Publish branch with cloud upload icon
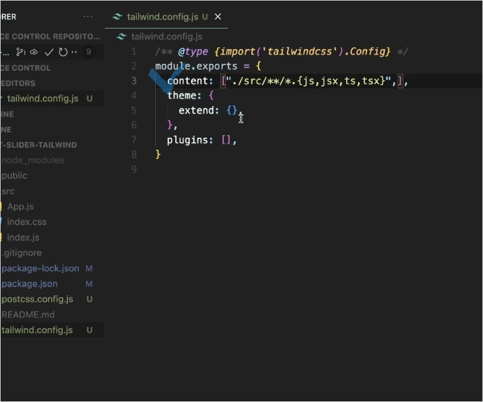The width and height of the screenshot is (483, 402). click(34, 52)
